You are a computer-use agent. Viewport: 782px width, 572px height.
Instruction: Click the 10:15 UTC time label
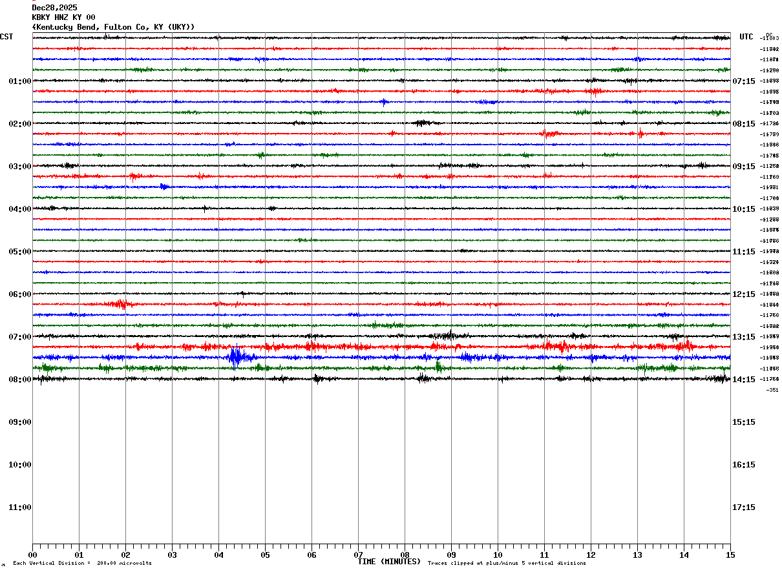tap(744, 209)
